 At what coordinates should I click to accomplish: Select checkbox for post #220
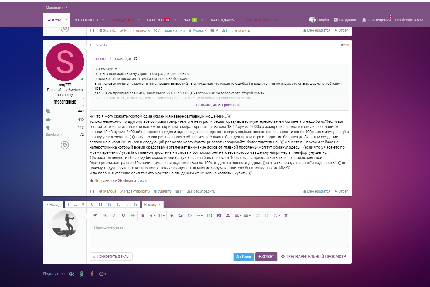92,191
